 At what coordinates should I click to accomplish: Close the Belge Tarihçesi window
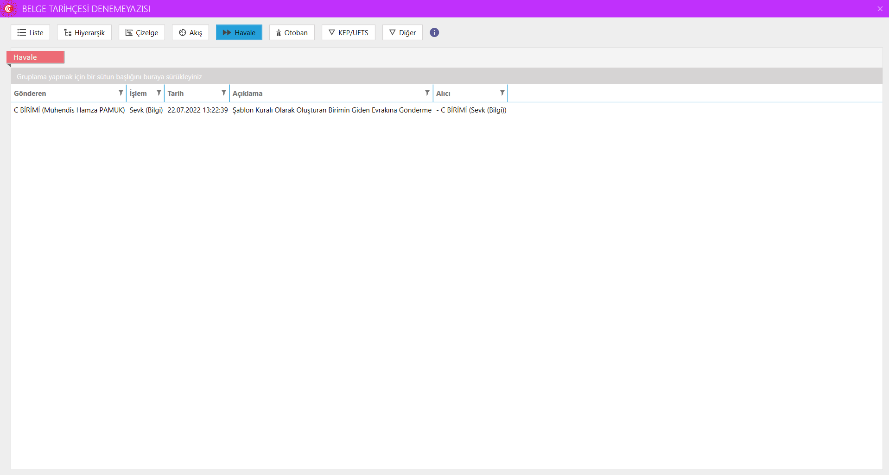click(880, 9)
